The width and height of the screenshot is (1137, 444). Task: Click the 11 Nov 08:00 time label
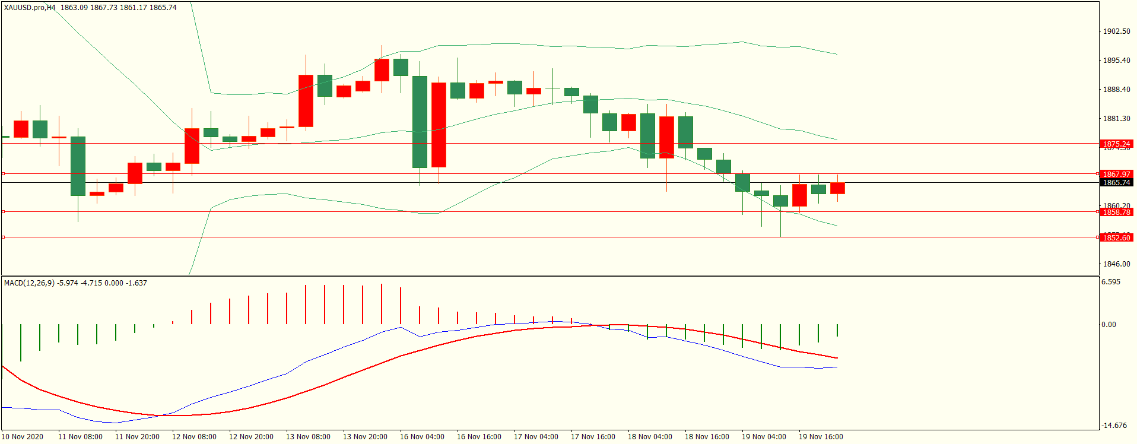[x=80, y=437]
